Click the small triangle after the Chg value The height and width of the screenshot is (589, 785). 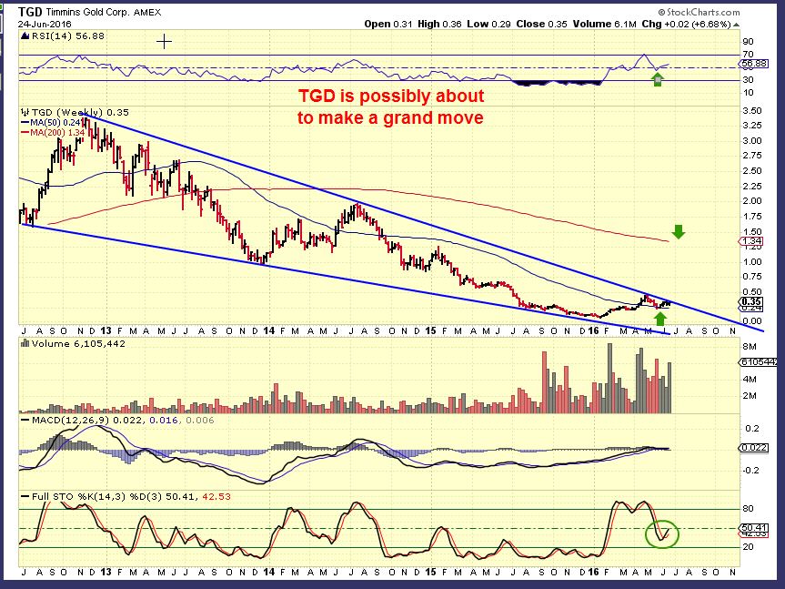click(x=736, y=25)
